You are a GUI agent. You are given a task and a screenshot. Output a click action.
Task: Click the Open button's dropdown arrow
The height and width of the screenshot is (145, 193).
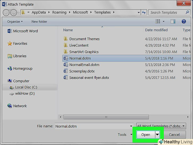point(157,135)
